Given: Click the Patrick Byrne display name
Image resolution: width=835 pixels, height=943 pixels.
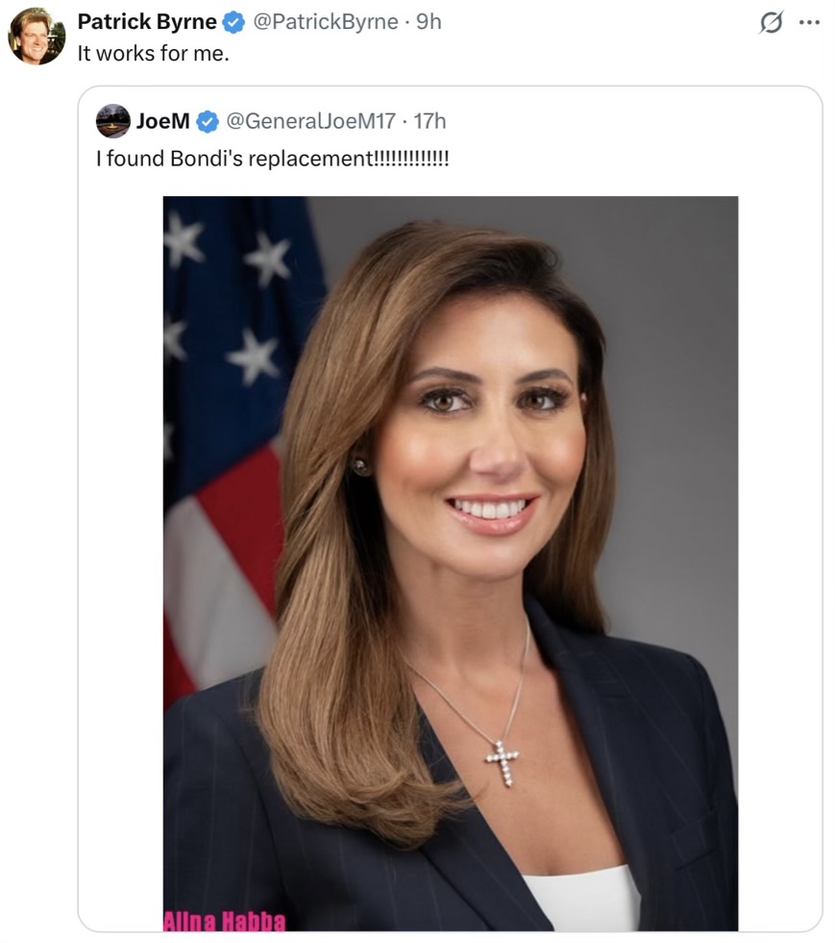Looking at the screenshot, I should pos(146,22).
